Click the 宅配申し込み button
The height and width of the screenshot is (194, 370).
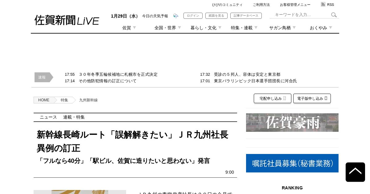tap(273, 99)
